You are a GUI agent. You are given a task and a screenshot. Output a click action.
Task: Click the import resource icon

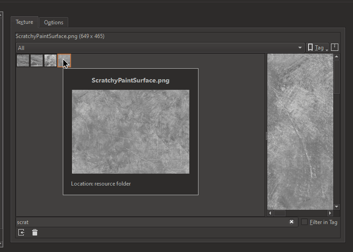click(x=21, y=233)
